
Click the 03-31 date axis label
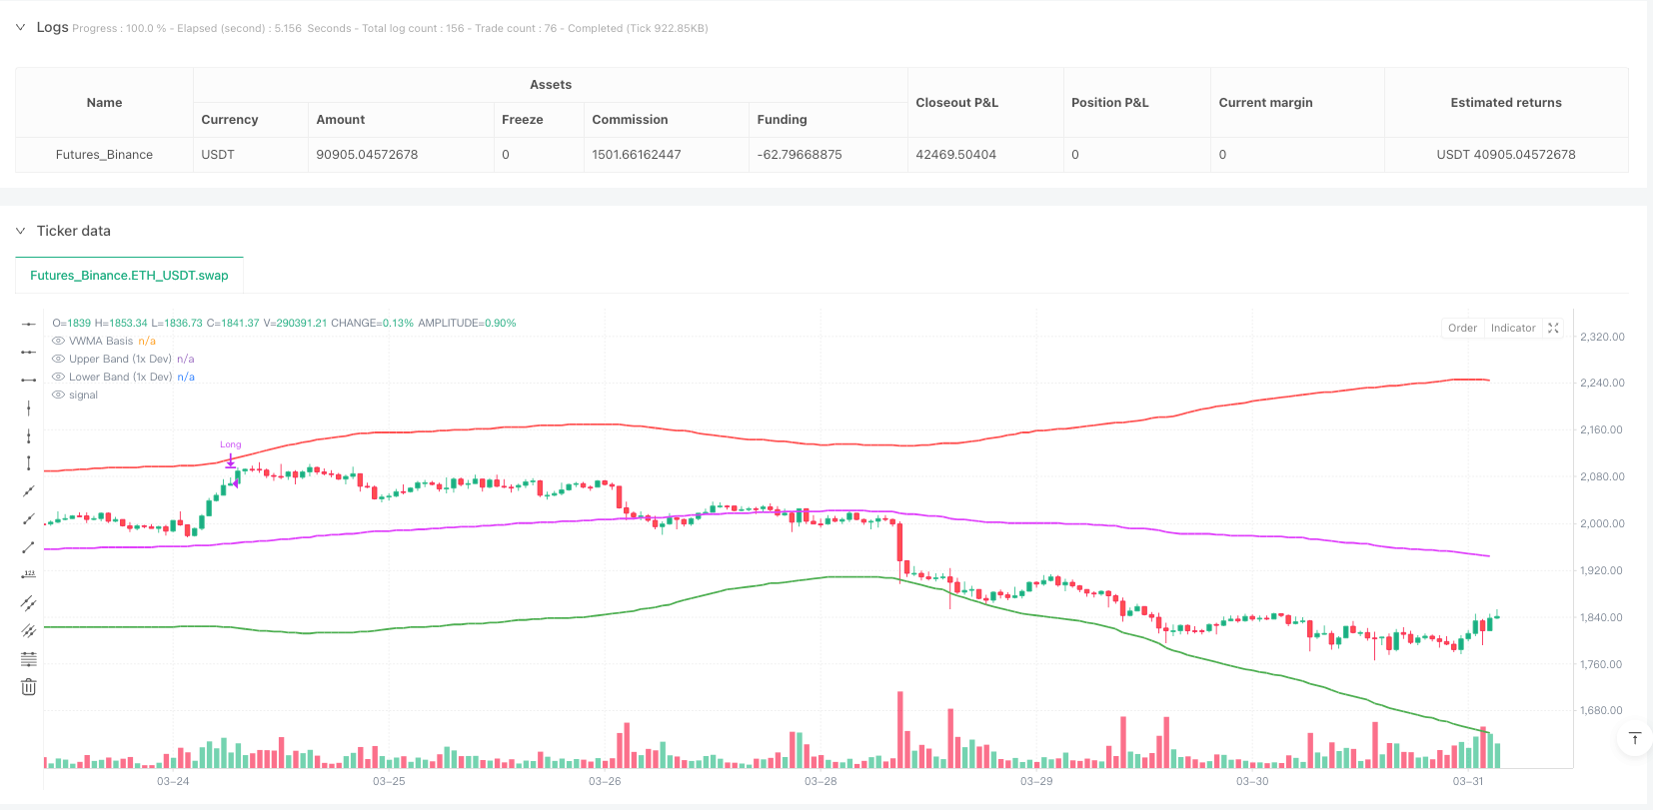(1468, 781)
